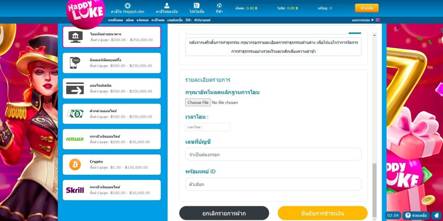Click ยกเลิกรายการฝาก cancel deposit button
443x221 pixels.
pyautogui.click(x=224, y=213)
